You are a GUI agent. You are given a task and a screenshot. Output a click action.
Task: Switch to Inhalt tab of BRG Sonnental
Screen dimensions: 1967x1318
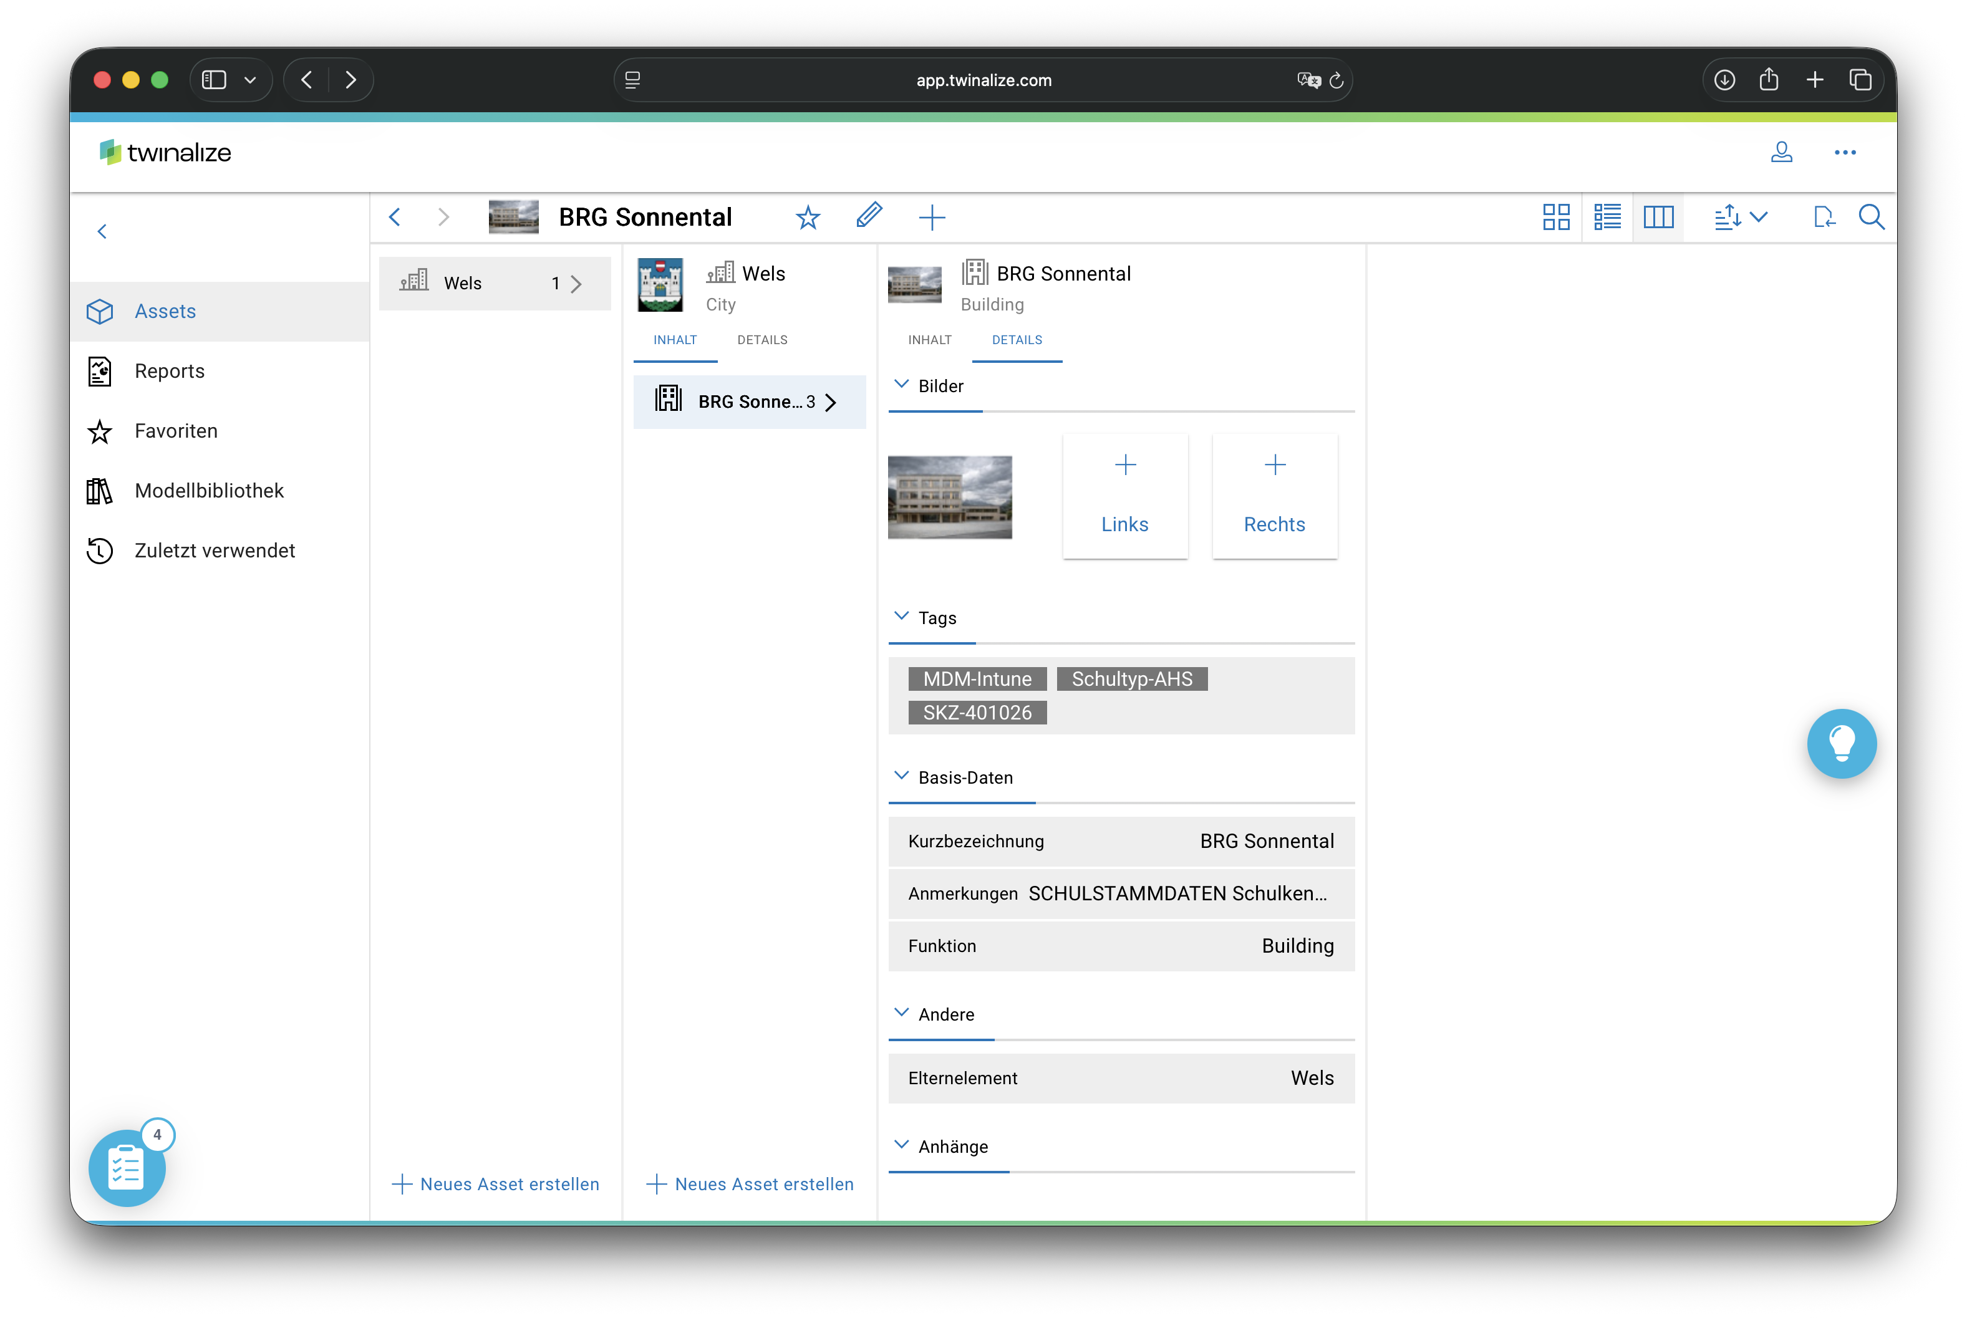pos(929,340)
